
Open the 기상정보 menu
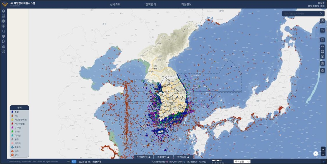point(186,4)
